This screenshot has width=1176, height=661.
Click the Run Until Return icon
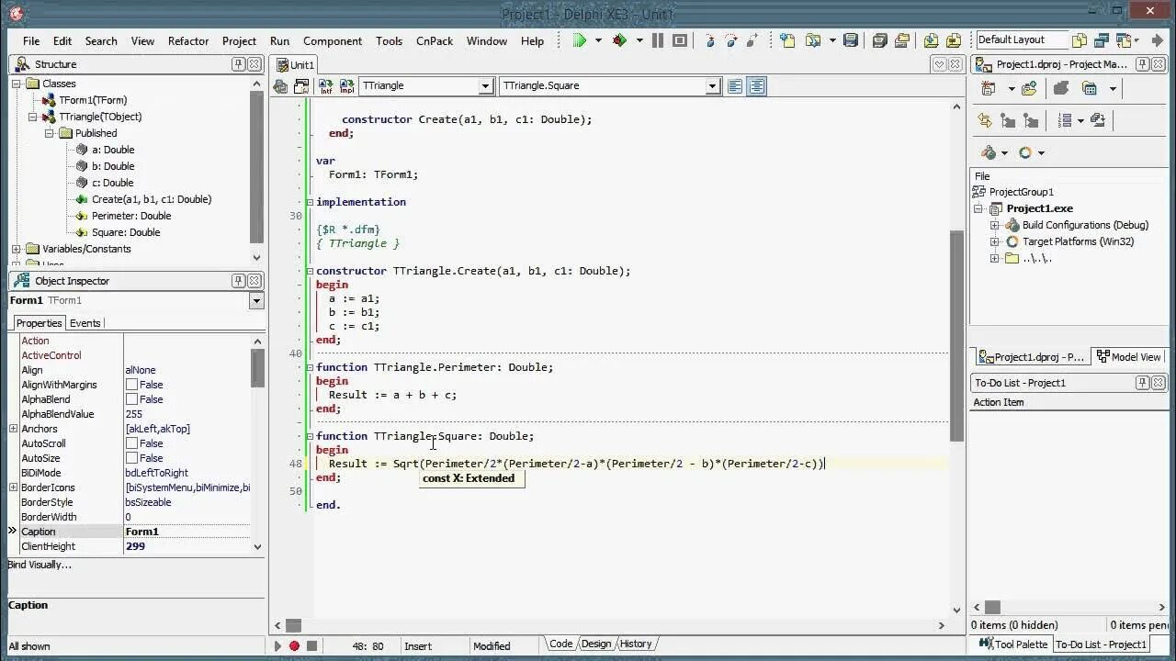pyautogui.click(x=753, y=40)
